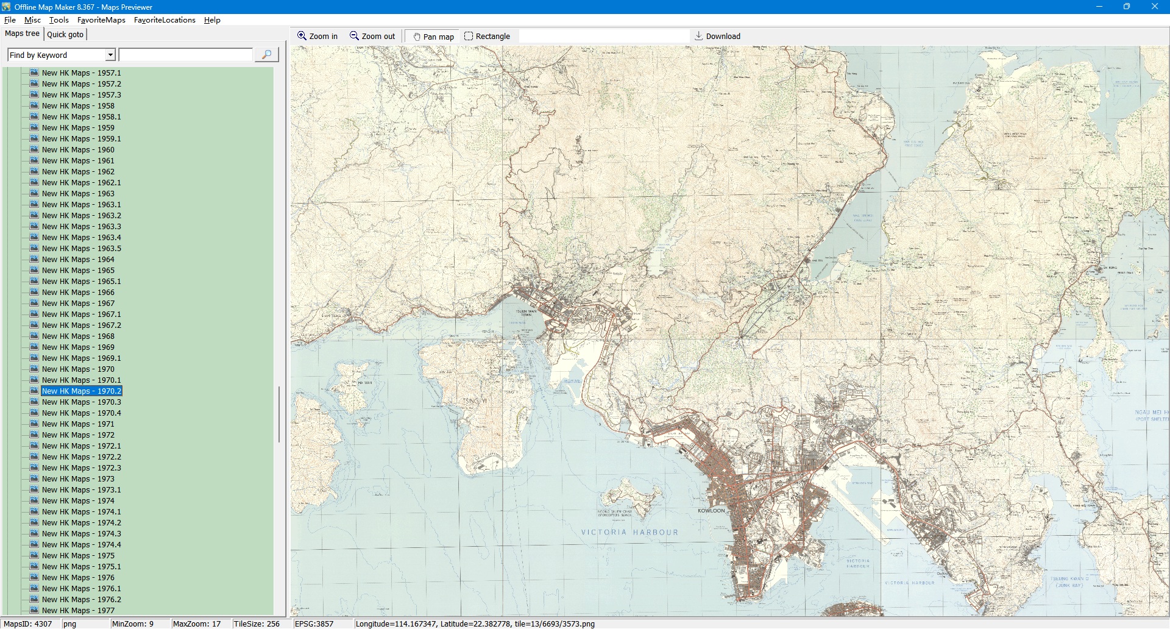Click the keyword search magnifier button
This screenshot has height=629, width=1170.
point(266,55)
